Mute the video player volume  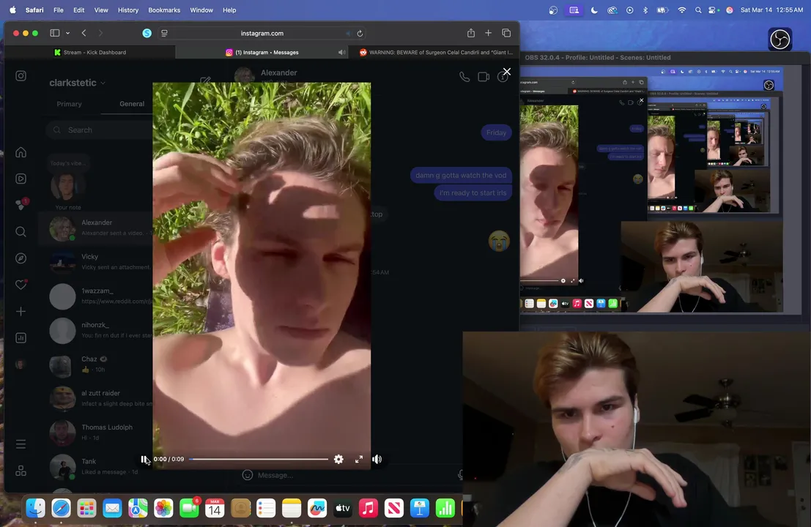(x=377, y=460)
